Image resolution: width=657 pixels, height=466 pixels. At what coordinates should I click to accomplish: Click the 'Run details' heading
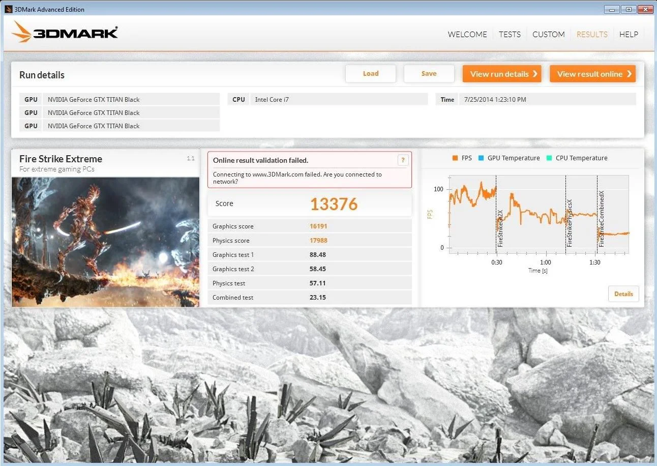tap(42, 75)
